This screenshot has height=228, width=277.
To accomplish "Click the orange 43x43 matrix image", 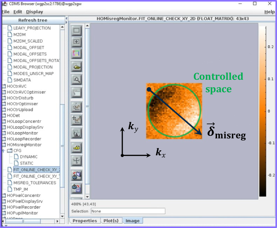I will 174,111.
